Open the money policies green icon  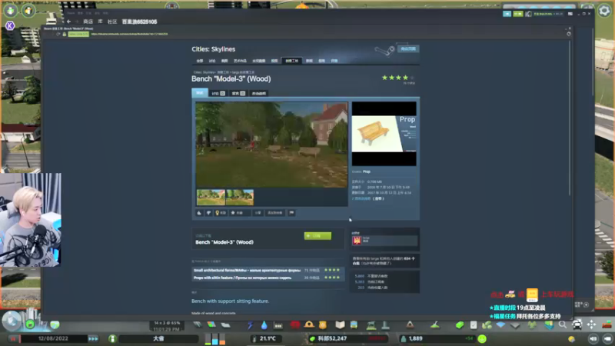(460, 324)
